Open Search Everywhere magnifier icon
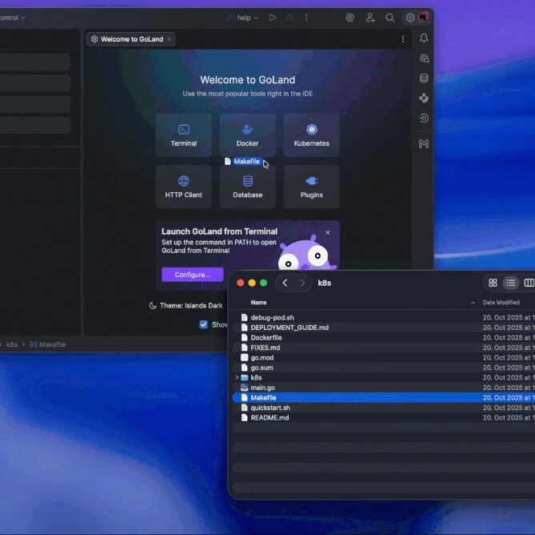The image size is (535, 535). 389,18
